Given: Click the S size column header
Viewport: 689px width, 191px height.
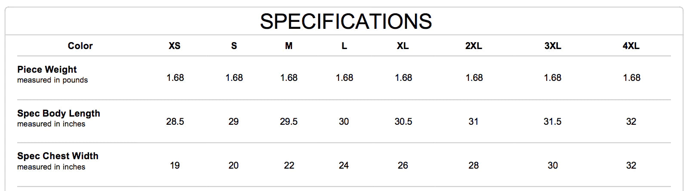Looking at the screenshot, I should tap(234, 46).
